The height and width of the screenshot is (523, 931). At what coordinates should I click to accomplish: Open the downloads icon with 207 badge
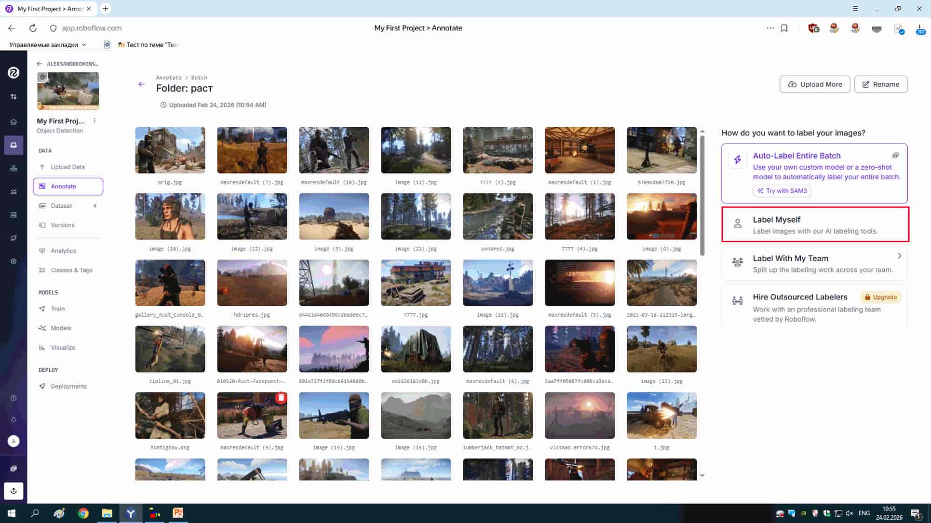tap(920, 29)
